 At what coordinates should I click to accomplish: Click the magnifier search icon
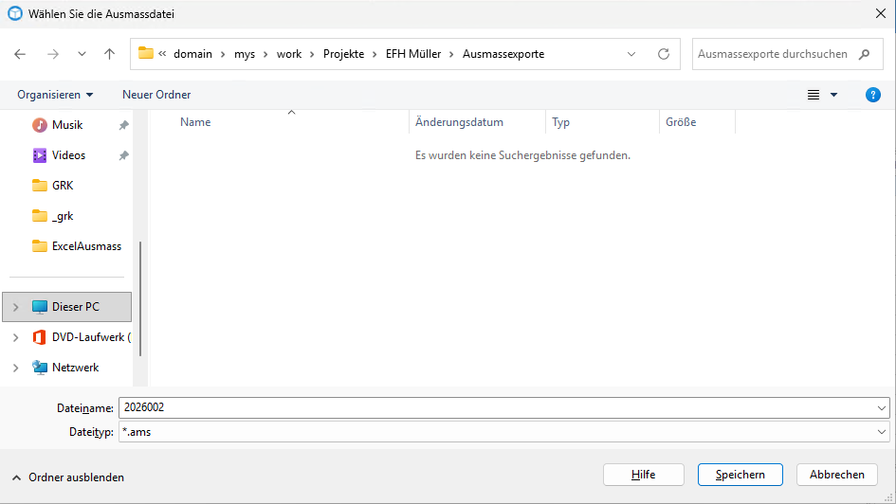[864, 54]
